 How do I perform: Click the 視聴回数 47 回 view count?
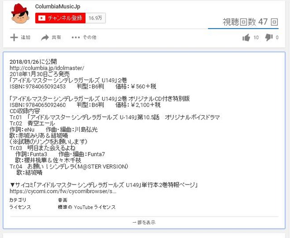[x=250, y=22]
